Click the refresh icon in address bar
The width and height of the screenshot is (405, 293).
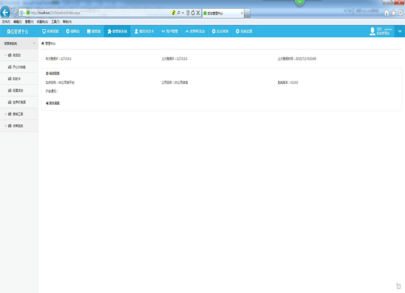192,13
